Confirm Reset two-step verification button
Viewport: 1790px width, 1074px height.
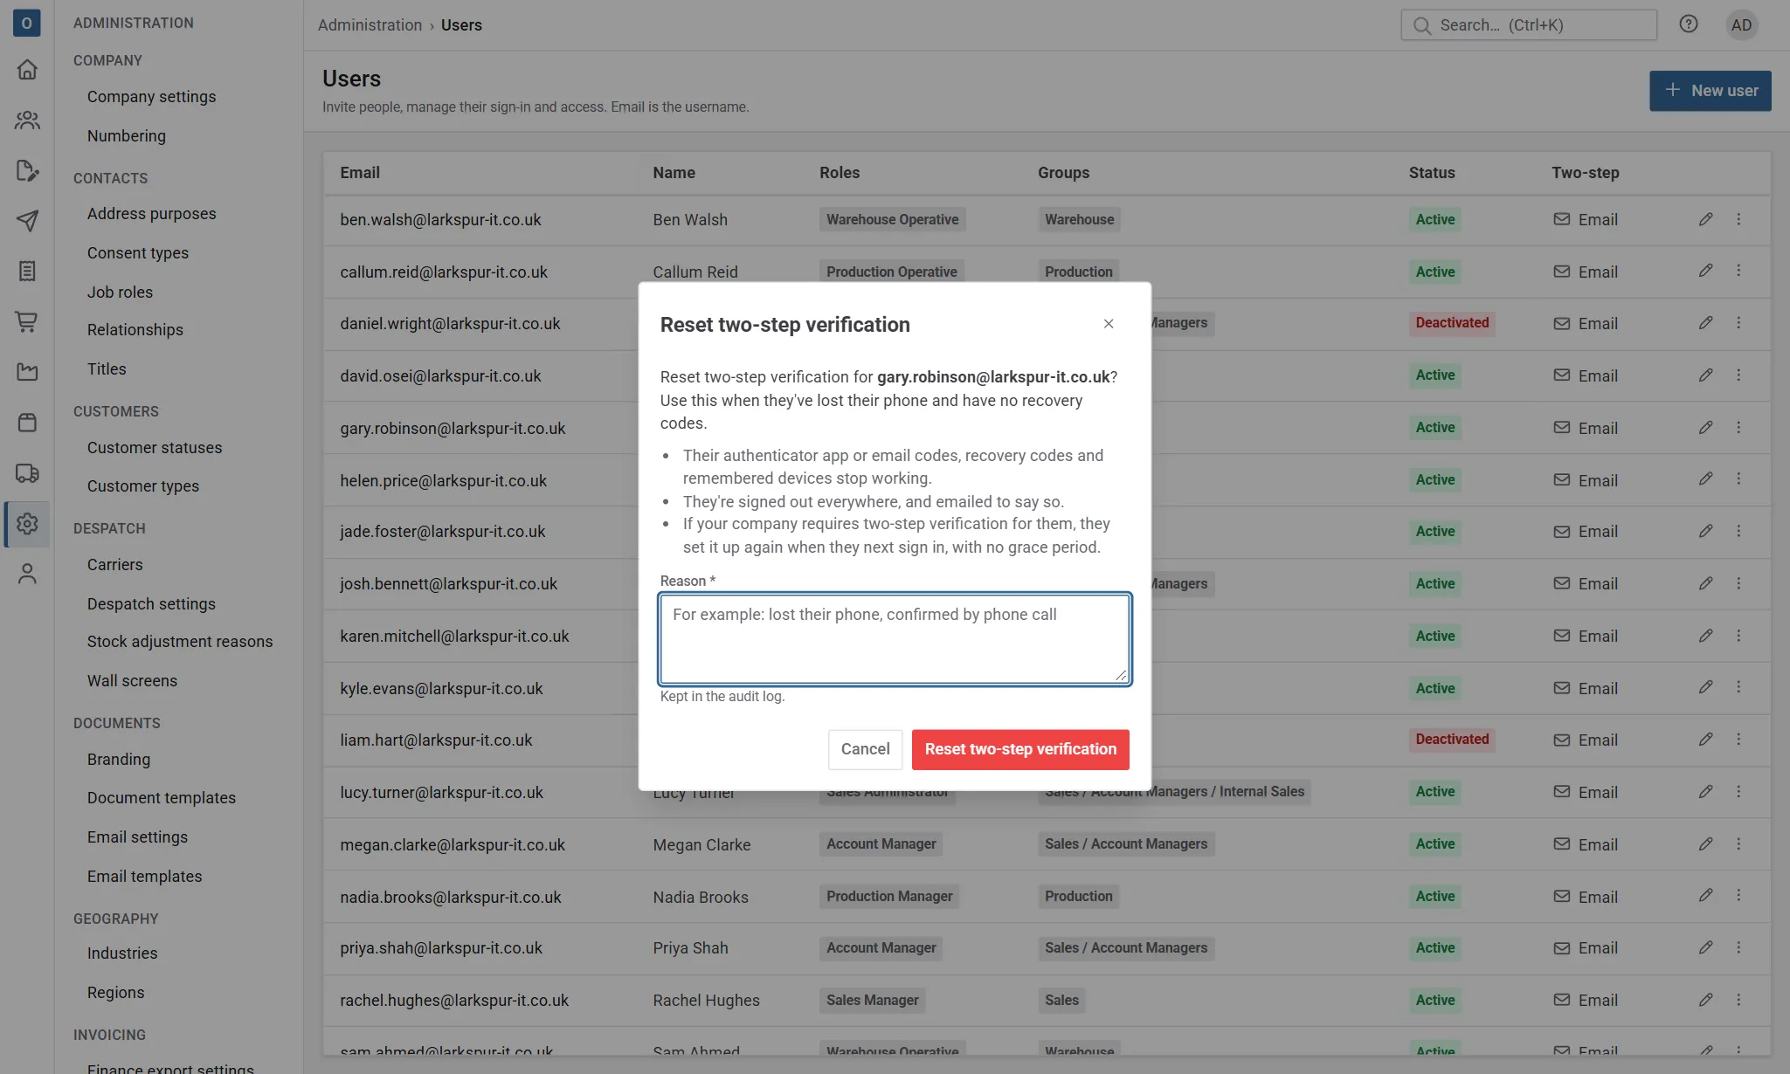[x=1020, y=749]
